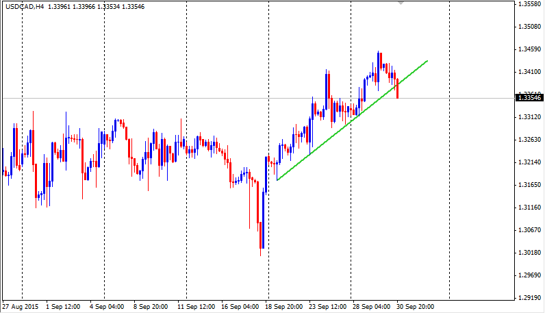This screenshot has height=313, width=545.
Task: Click the 1 Sep 12:00 time label
Action: tap(63, 307)
